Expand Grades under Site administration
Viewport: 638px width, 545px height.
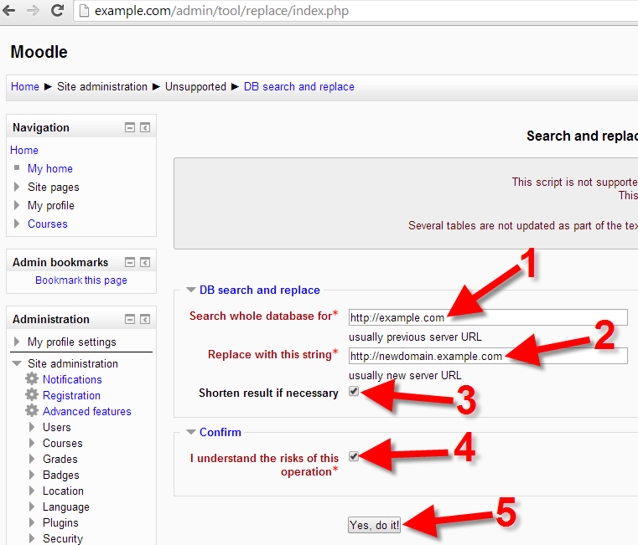tap(32, 459)
